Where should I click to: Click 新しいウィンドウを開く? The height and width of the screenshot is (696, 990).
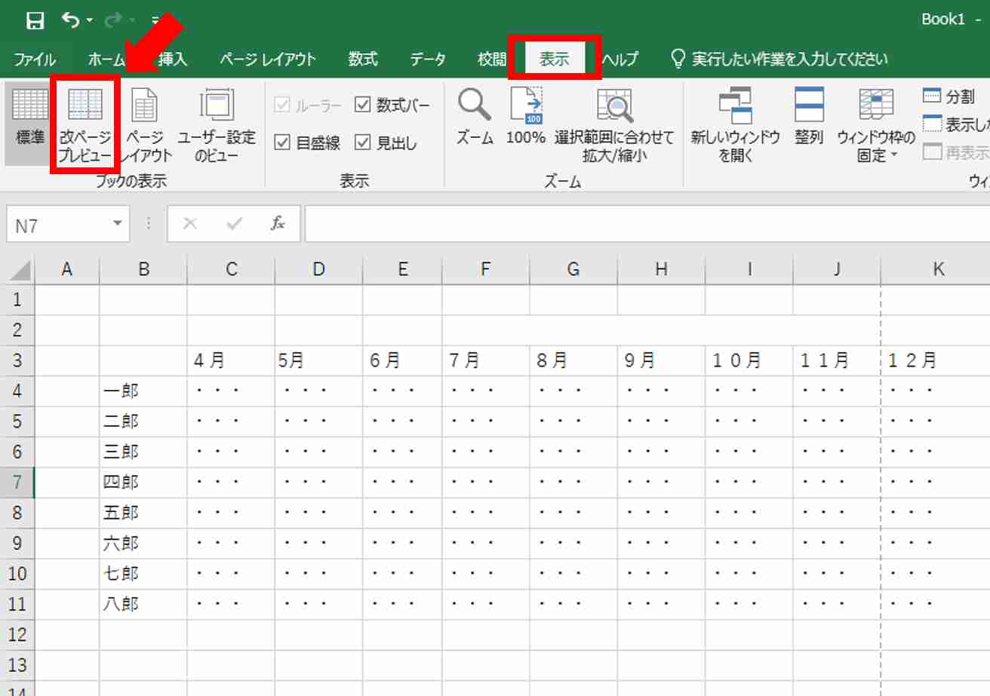coord(736,124)
